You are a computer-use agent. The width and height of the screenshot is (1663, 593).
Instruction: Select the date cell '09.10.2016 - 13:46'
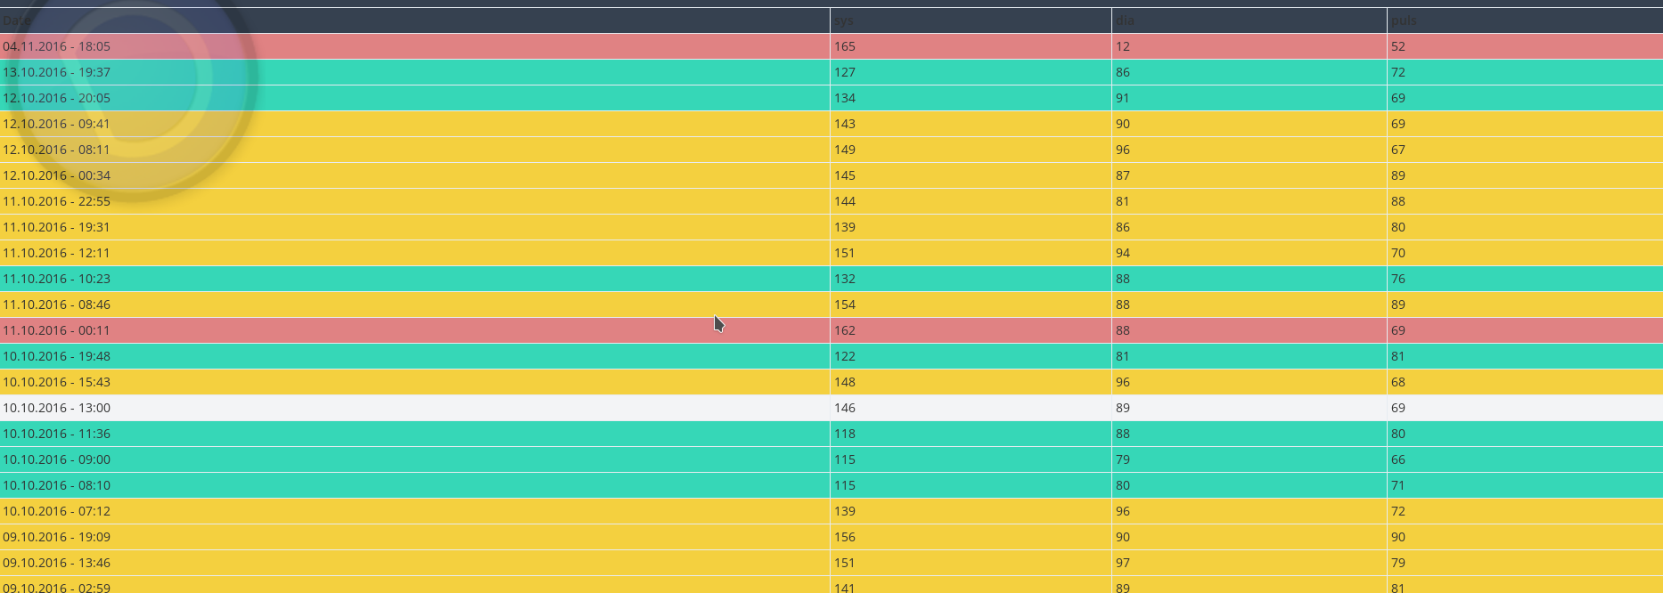tap(414, 563)
